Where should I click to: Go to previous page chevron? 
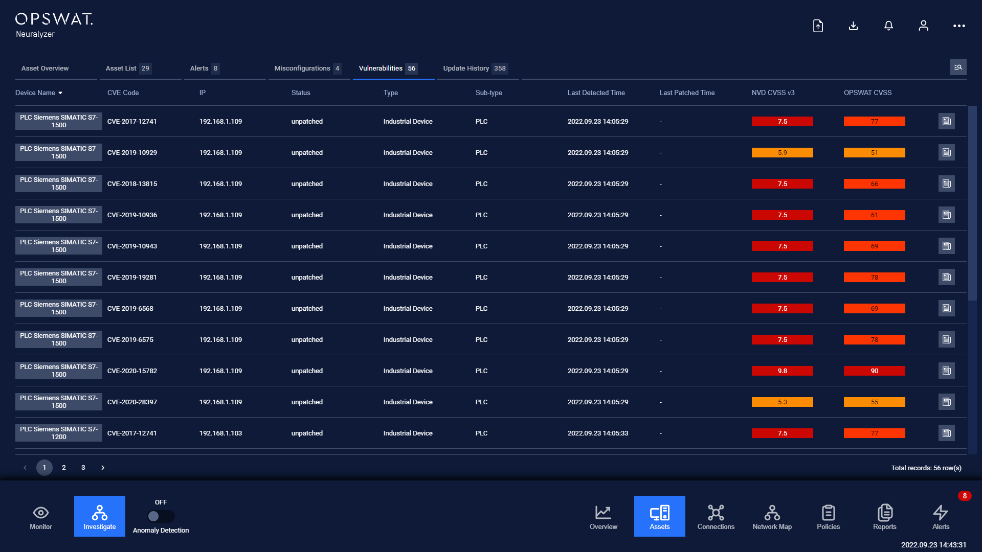[25, 468]
